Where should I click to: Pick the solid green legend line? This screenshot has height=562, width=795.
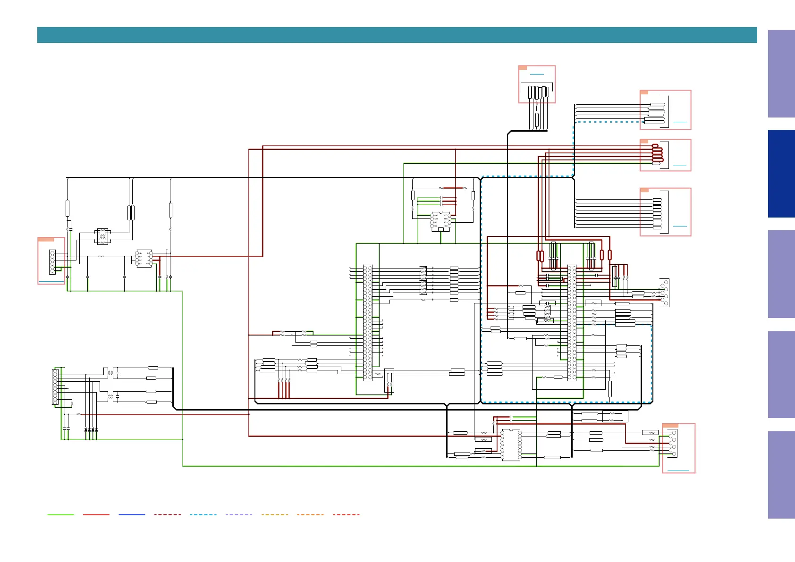tap(60, 514)
